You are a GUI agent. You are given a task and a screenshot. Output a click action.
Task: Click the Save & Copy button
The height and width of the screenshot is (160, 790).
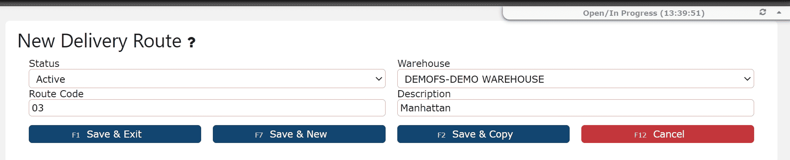[x=483, y=134]
